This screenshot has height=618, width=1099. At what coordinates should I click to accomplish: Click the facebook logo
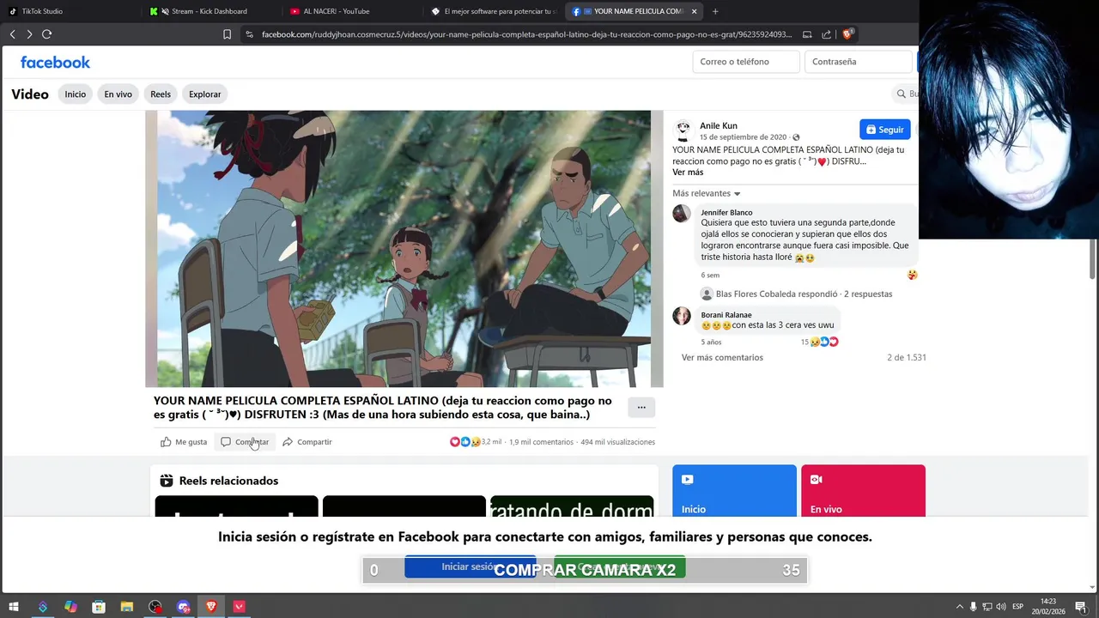tap(55, 62)
